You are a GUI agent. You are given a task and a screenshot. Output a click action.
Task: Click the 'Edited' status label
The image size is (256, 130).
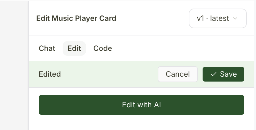pos(50,74)
